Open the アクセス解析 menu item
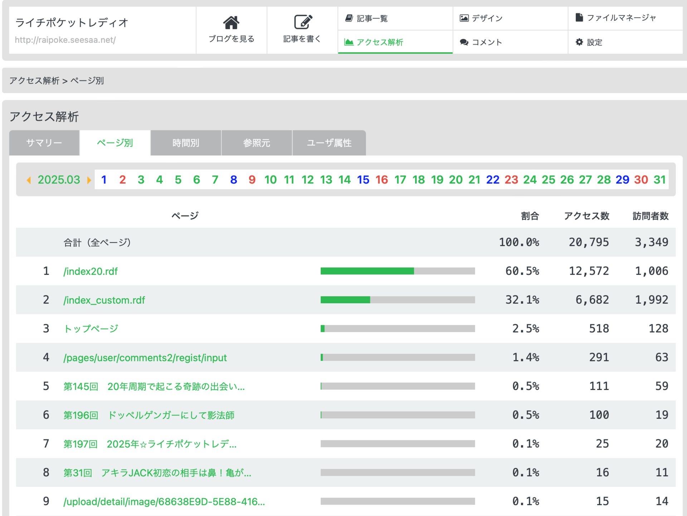 tap(395, 42)
